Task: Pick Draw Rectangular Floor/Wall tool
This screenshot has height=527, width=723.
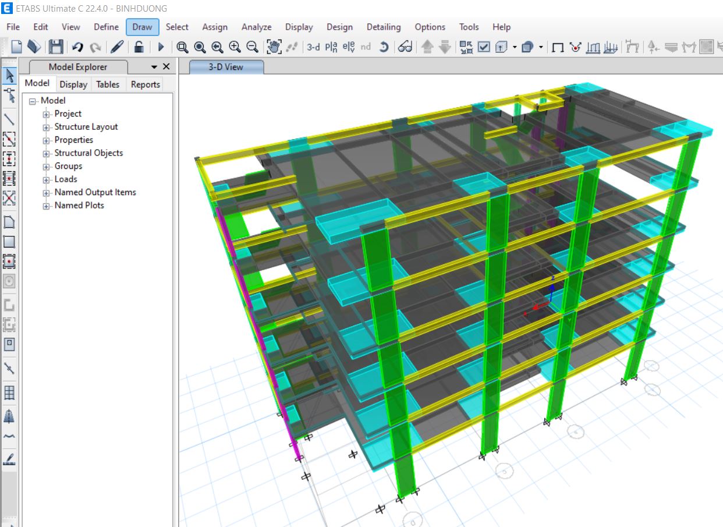Action: point(9,242)
